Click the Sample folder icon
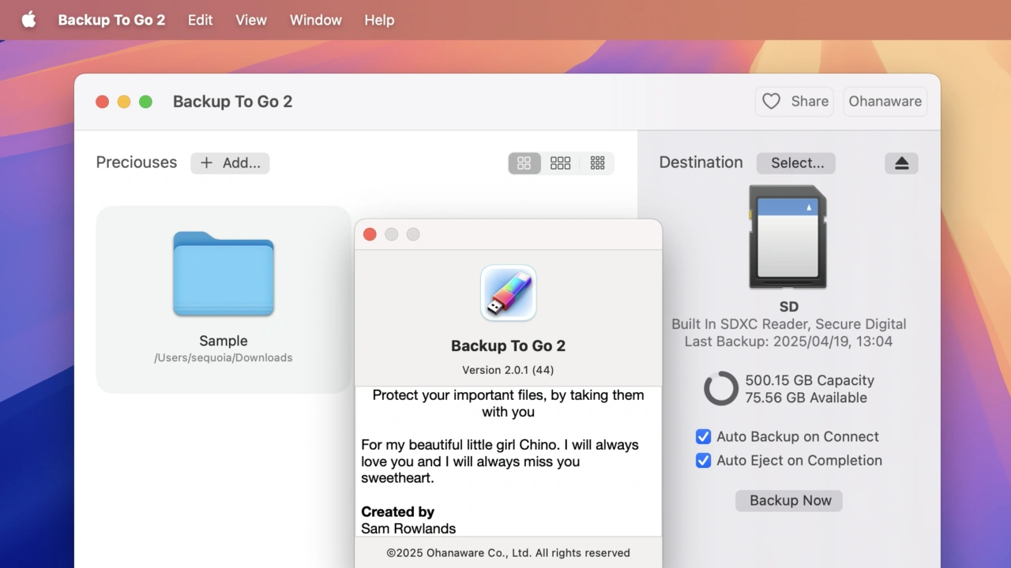 [x=224, y=274]
